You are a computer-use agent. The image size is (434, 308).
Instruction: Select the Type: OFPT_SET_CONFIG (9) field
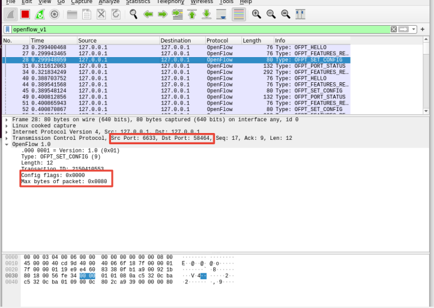coord(61,157)
